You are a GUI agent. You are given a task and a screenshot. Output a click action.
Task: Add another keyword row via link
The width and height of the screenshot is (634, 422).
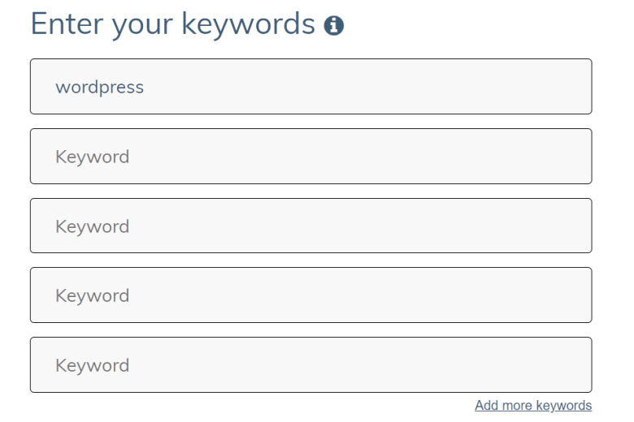click(533, 405)
